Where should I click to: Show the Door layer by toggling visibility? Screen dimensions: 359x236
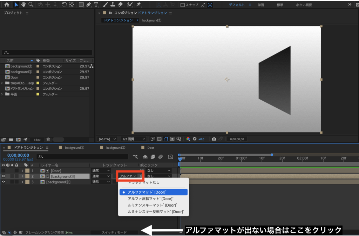4,171
